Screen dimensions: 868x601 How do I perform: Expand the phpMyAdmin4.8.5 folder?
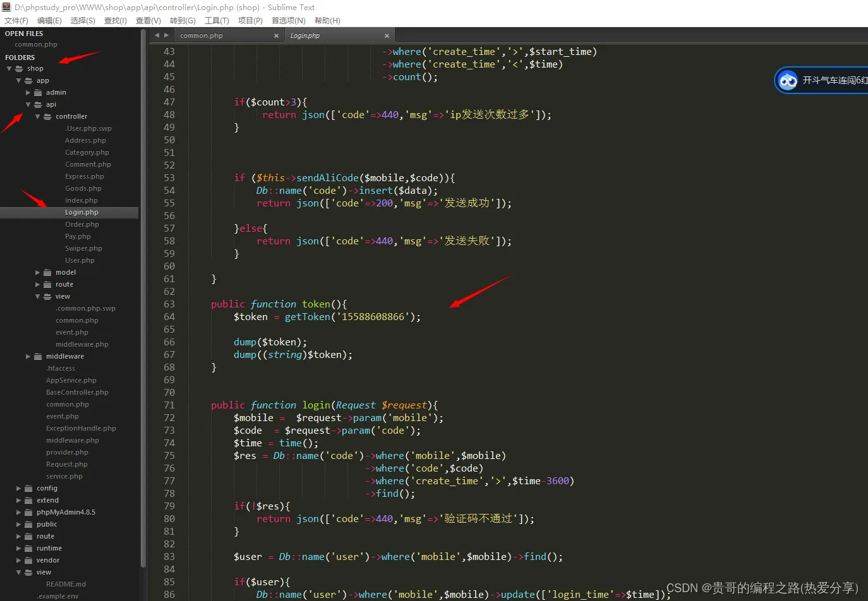coord(18,512)
